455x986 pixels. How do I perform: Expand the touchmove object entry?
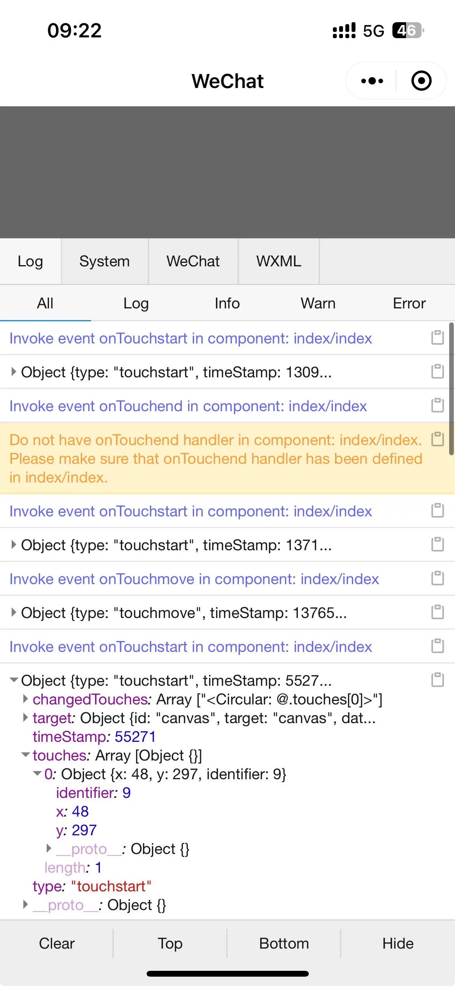pyautogui.click(x=14, y=613)
